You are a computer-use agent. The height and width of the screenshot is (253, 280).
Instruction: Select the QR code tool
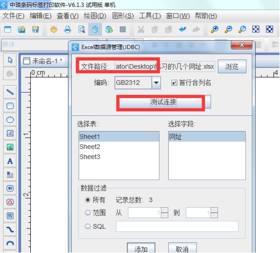coord(10,216)
